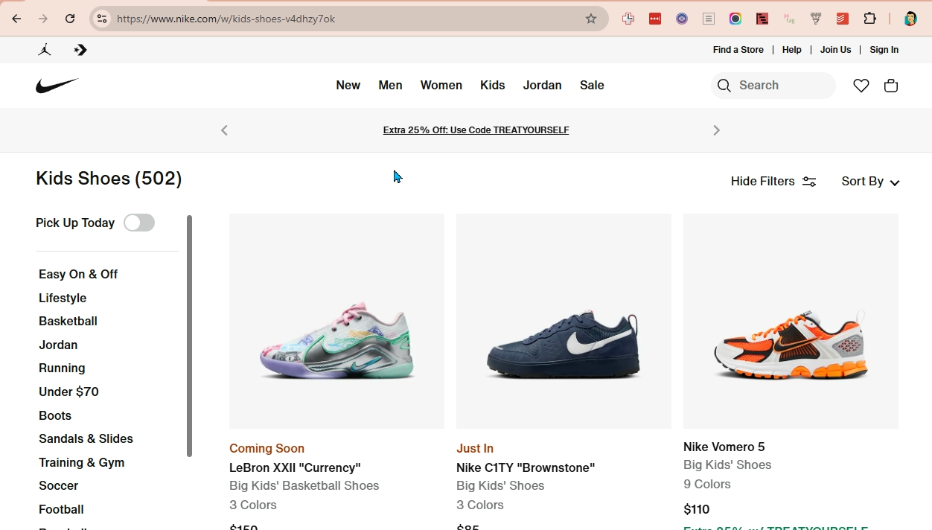Open the Women menu

pos(441,86)
